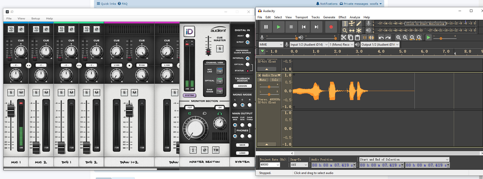Viewport: 483px width, 179px height.
Task: Click the Fit Project zoom icon
Action: [x=419, y=38]
